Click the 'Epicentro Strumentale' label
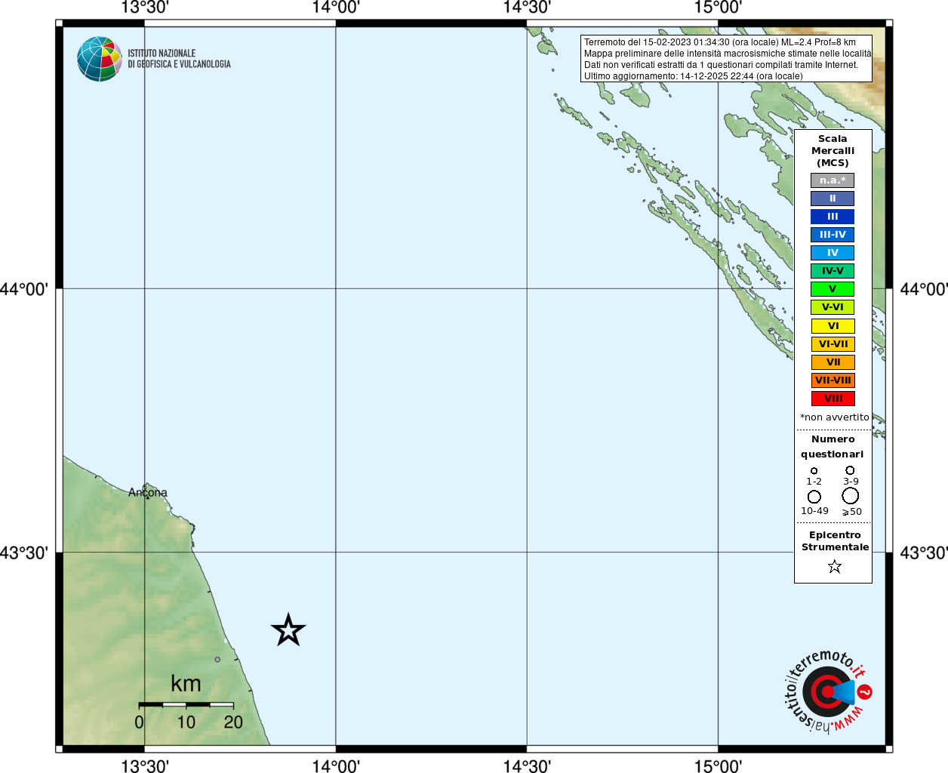 pos(835,541)
